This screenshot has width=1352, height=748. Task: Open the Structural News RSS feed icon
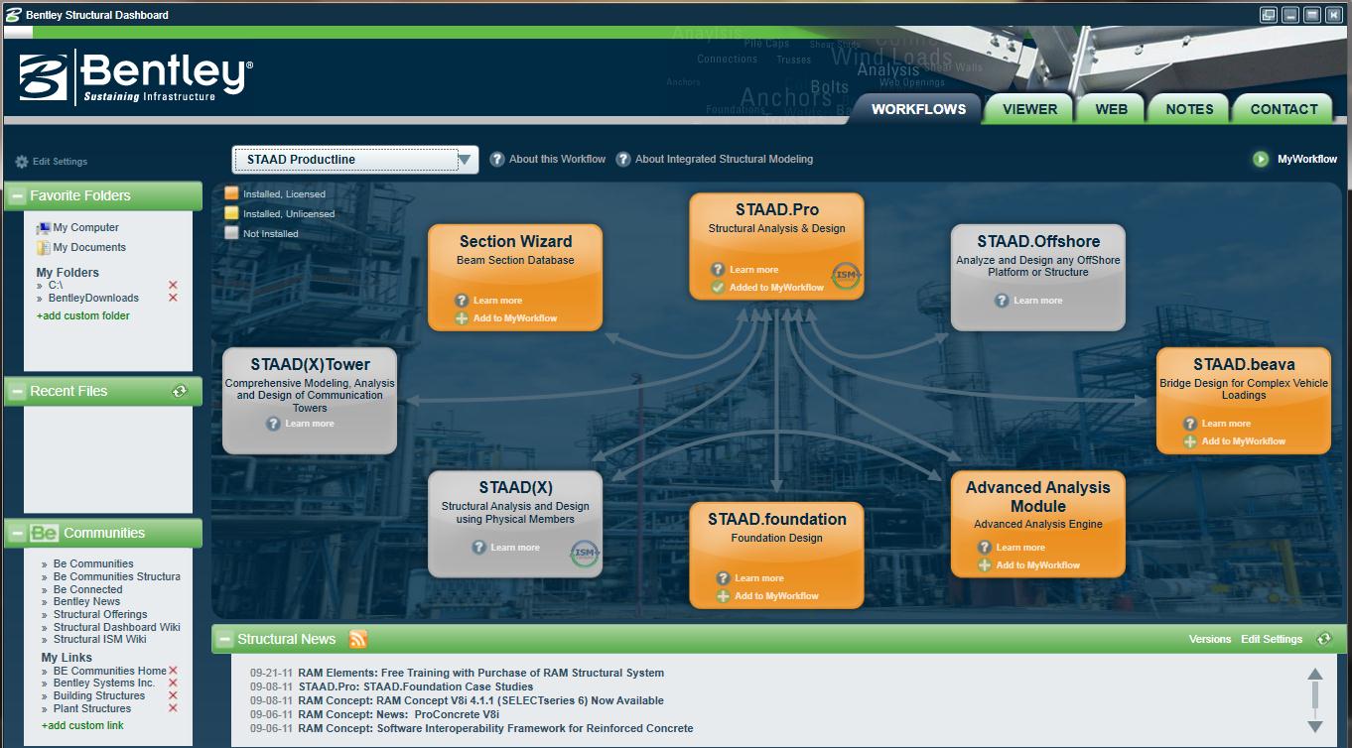358,639
